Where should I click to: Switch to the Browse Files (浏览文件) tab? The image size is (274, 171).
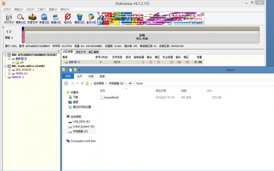pos(80,52)
